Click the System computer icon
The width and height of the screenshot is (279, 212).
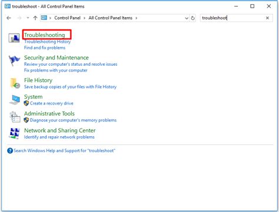[15, 100]
